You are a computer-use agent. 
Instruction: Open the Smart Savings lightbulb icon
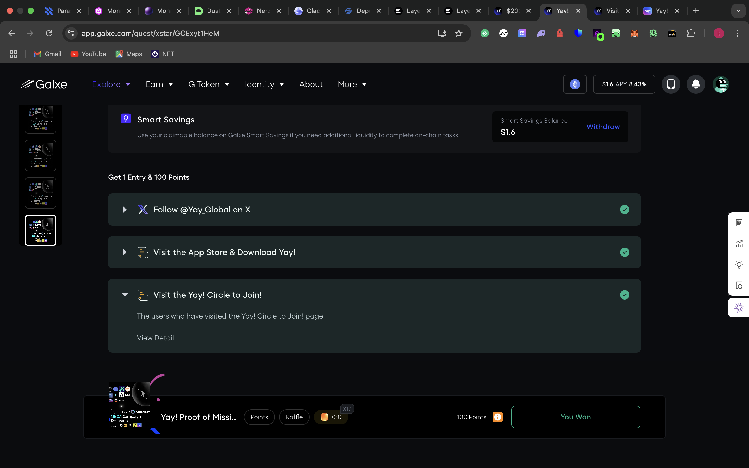(126, 119)
